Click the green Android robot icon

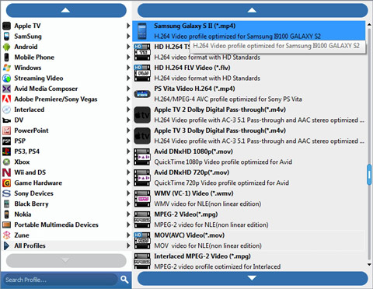click(x=6, y=47)
